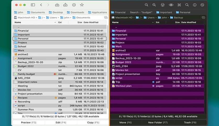This screenshot has width=219, height=126.
Task: Click the star favorites icon
Action: coord(82,5)
